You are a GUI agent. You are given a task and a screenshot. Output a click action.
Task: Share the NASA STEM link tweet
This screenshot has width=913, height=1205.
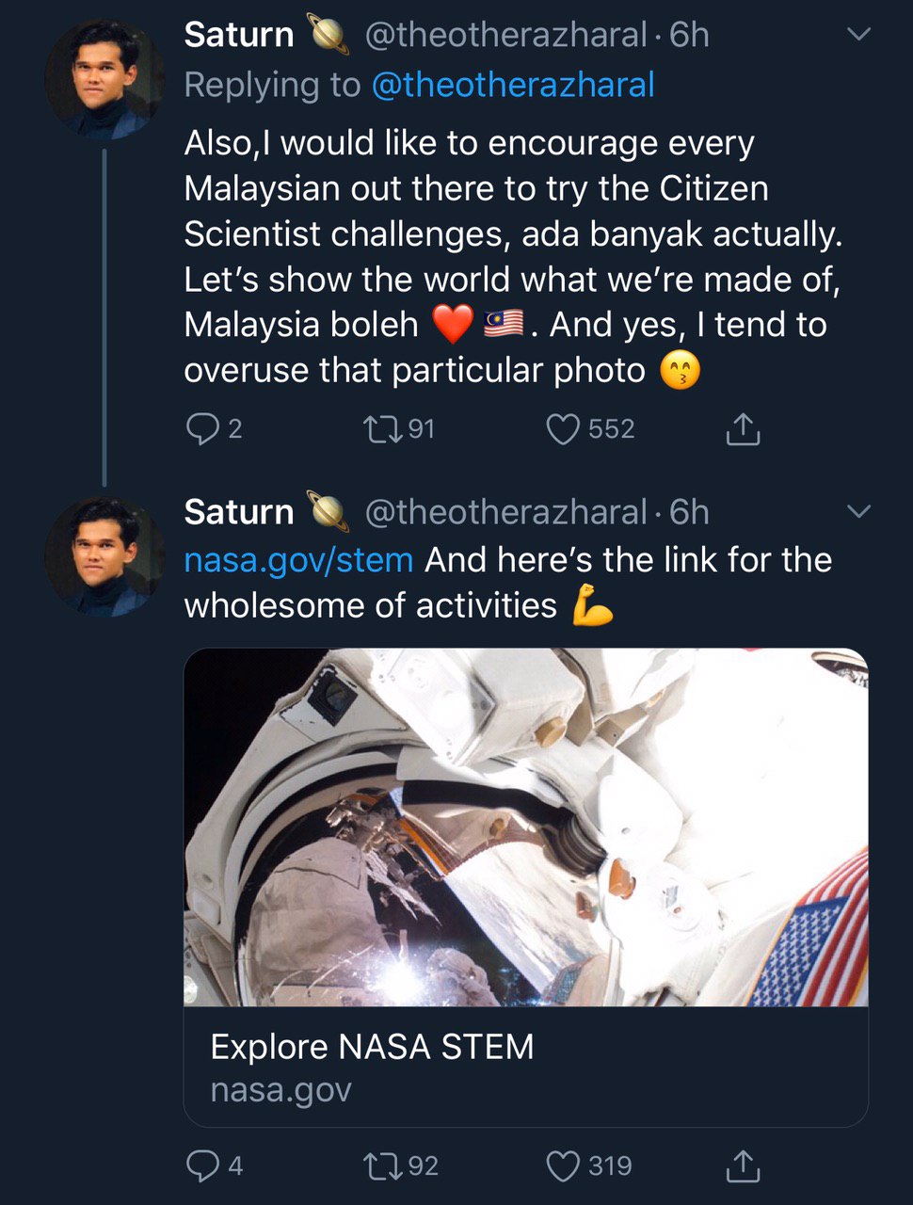pyautogui.click(x=743, y=1166)
